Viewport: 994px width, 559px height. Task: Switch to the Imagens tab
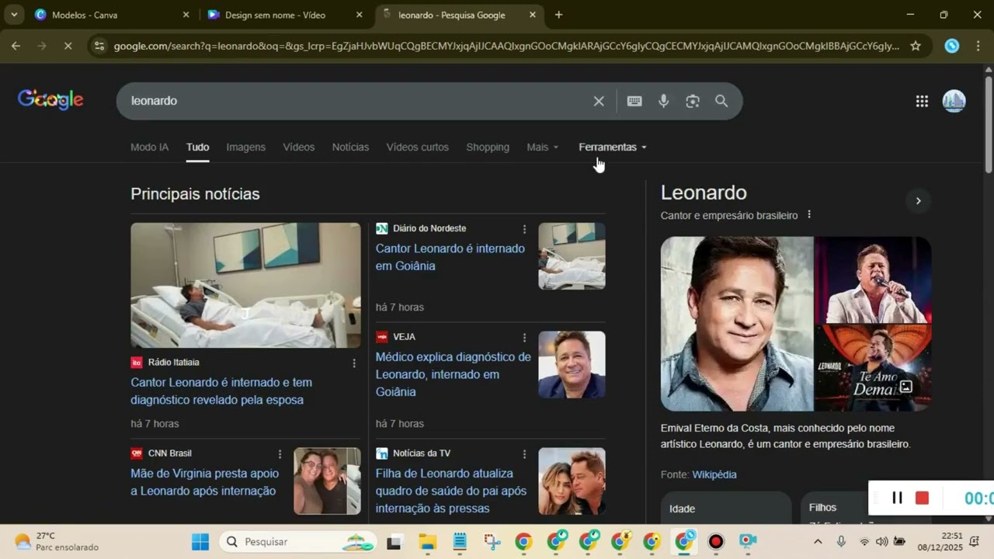(245, 147)
